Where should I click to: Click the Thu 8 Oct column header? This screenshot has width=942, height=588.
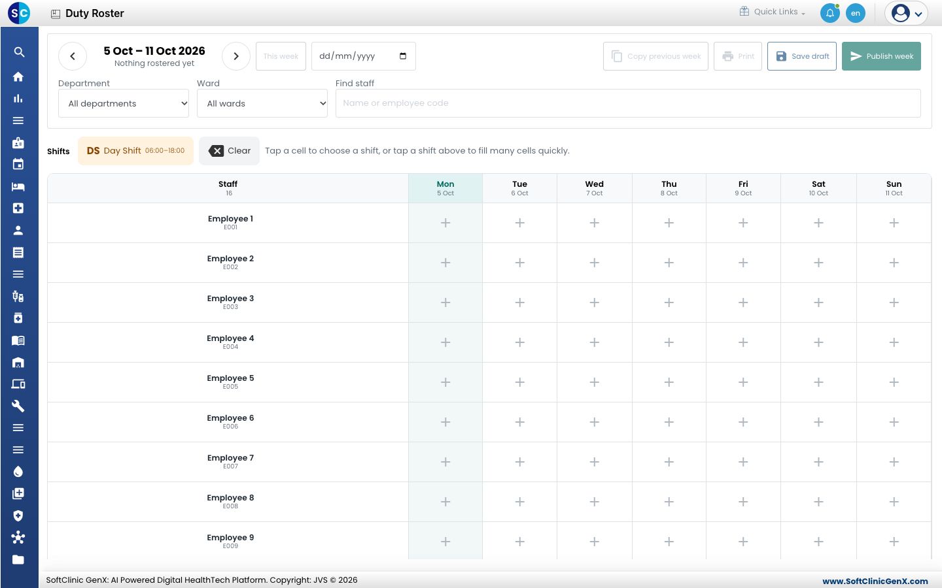(x=669, y=188)
